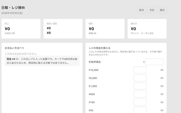Click the ¥5,000 count input field
The width and height of the screenshot is (181, 113).
pyautogui.click(x=140, y=78)
